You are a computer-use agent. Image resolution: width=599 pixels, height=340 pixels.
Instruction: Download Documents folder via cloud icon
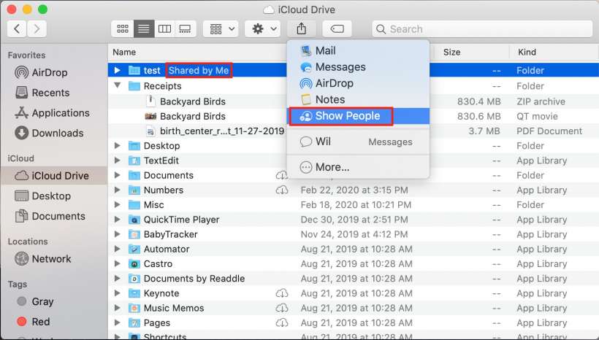[x=282, y=175]
